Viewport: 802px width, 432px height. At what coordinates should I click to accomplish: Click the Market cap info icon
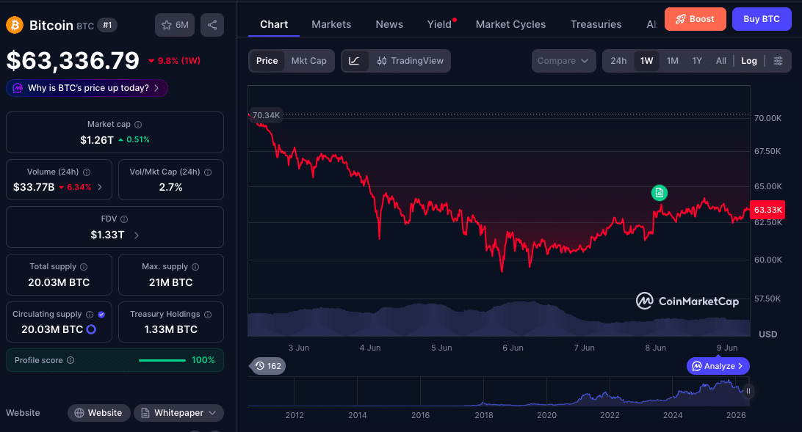coord(138,125)
